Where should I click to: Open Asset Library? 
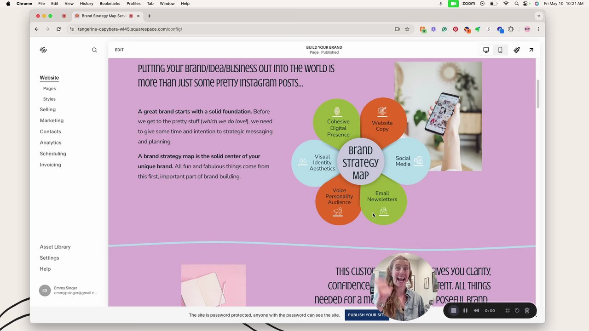[55, 247]
